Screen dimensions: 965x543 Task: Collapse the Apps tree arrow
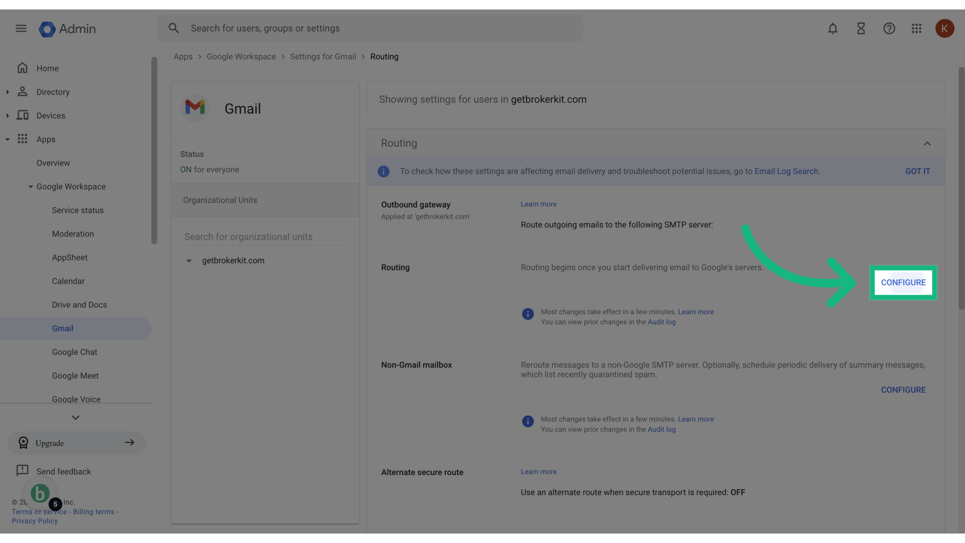pos(8,139)
